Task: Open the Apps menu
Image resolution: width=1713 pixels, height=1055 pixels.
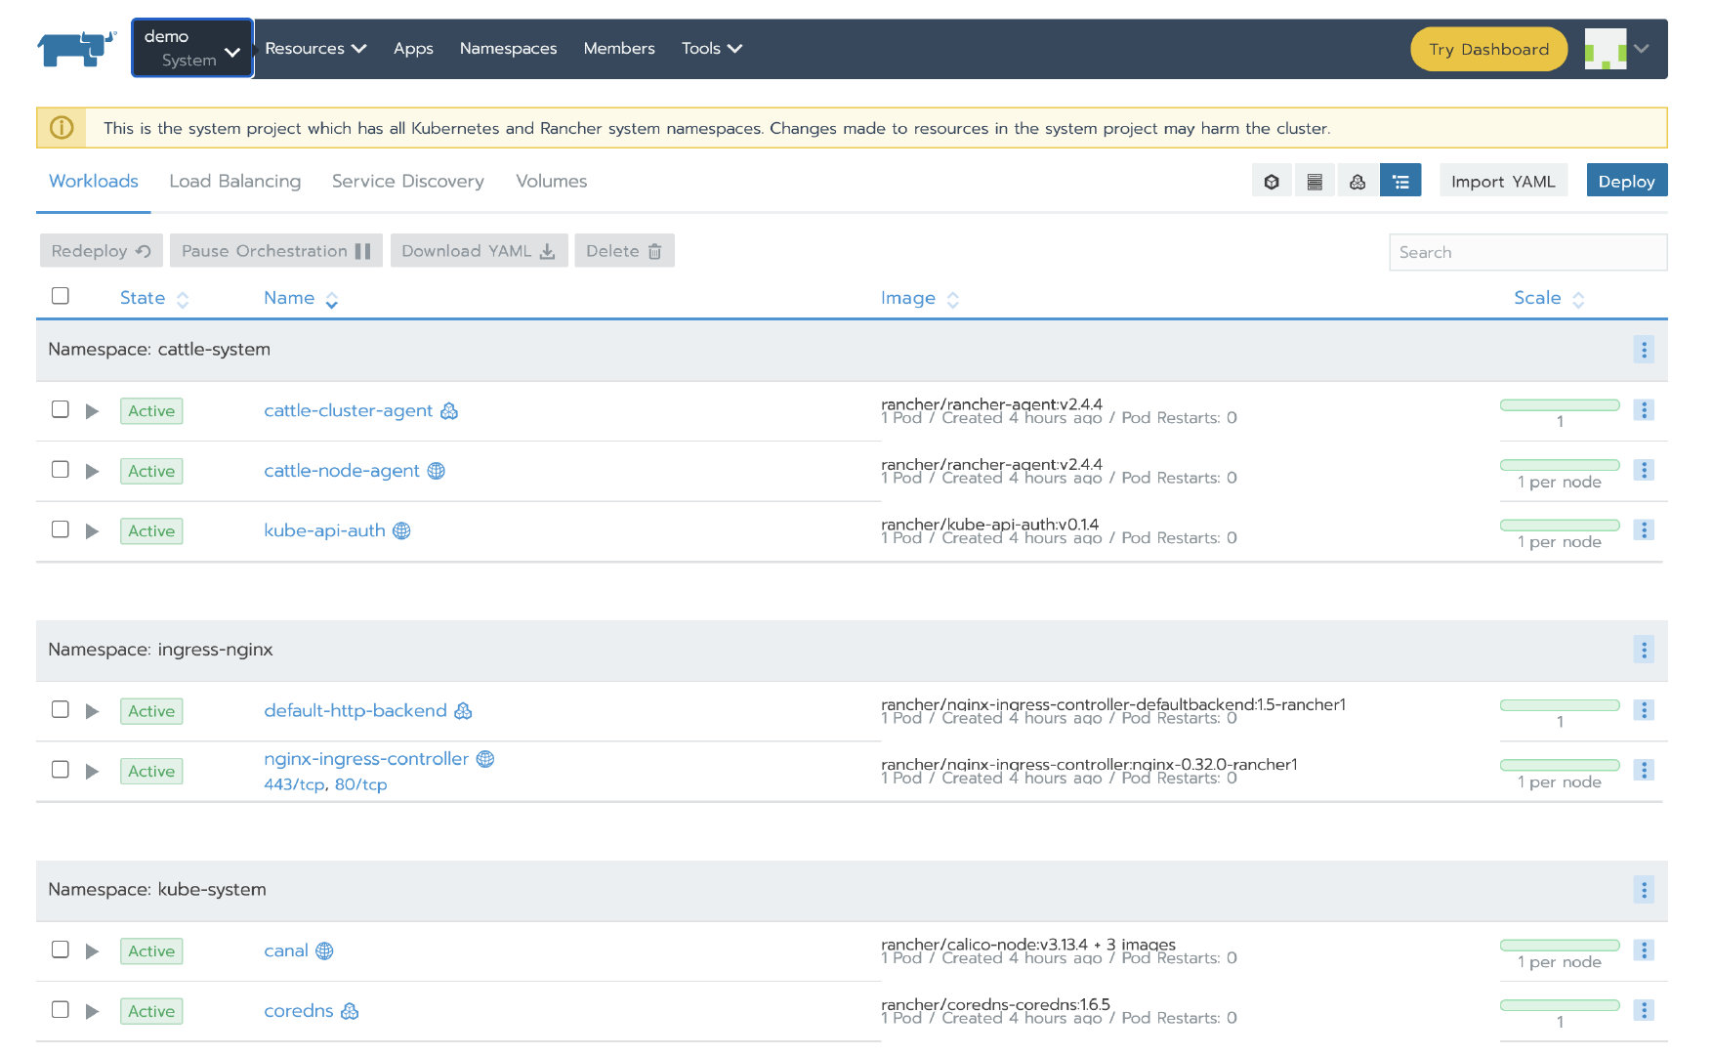Action: coord(413,48)
